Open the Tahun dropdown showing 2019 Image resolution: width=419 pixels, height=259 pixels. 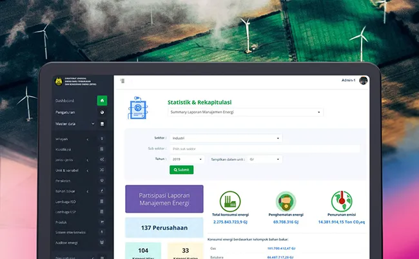click(188, 158)
